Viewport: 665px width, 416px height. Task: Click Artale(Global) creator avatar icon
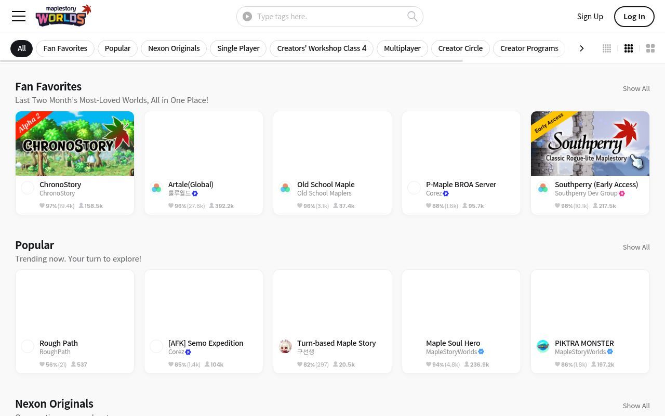coord(156,188)
